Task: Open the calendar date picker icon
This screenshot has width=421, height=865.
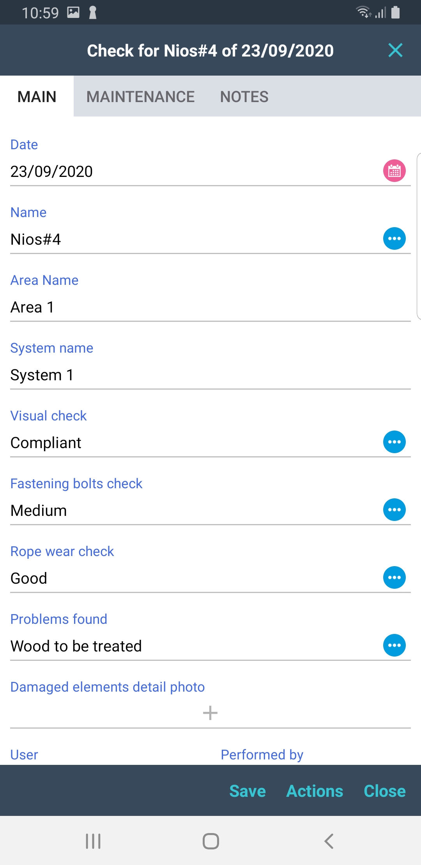Action: (x=394, y=171)
